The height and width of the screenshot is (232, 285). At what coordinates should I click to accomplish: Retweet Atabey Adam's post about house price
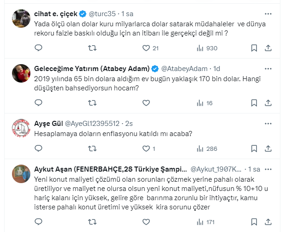tap(92, 103)
